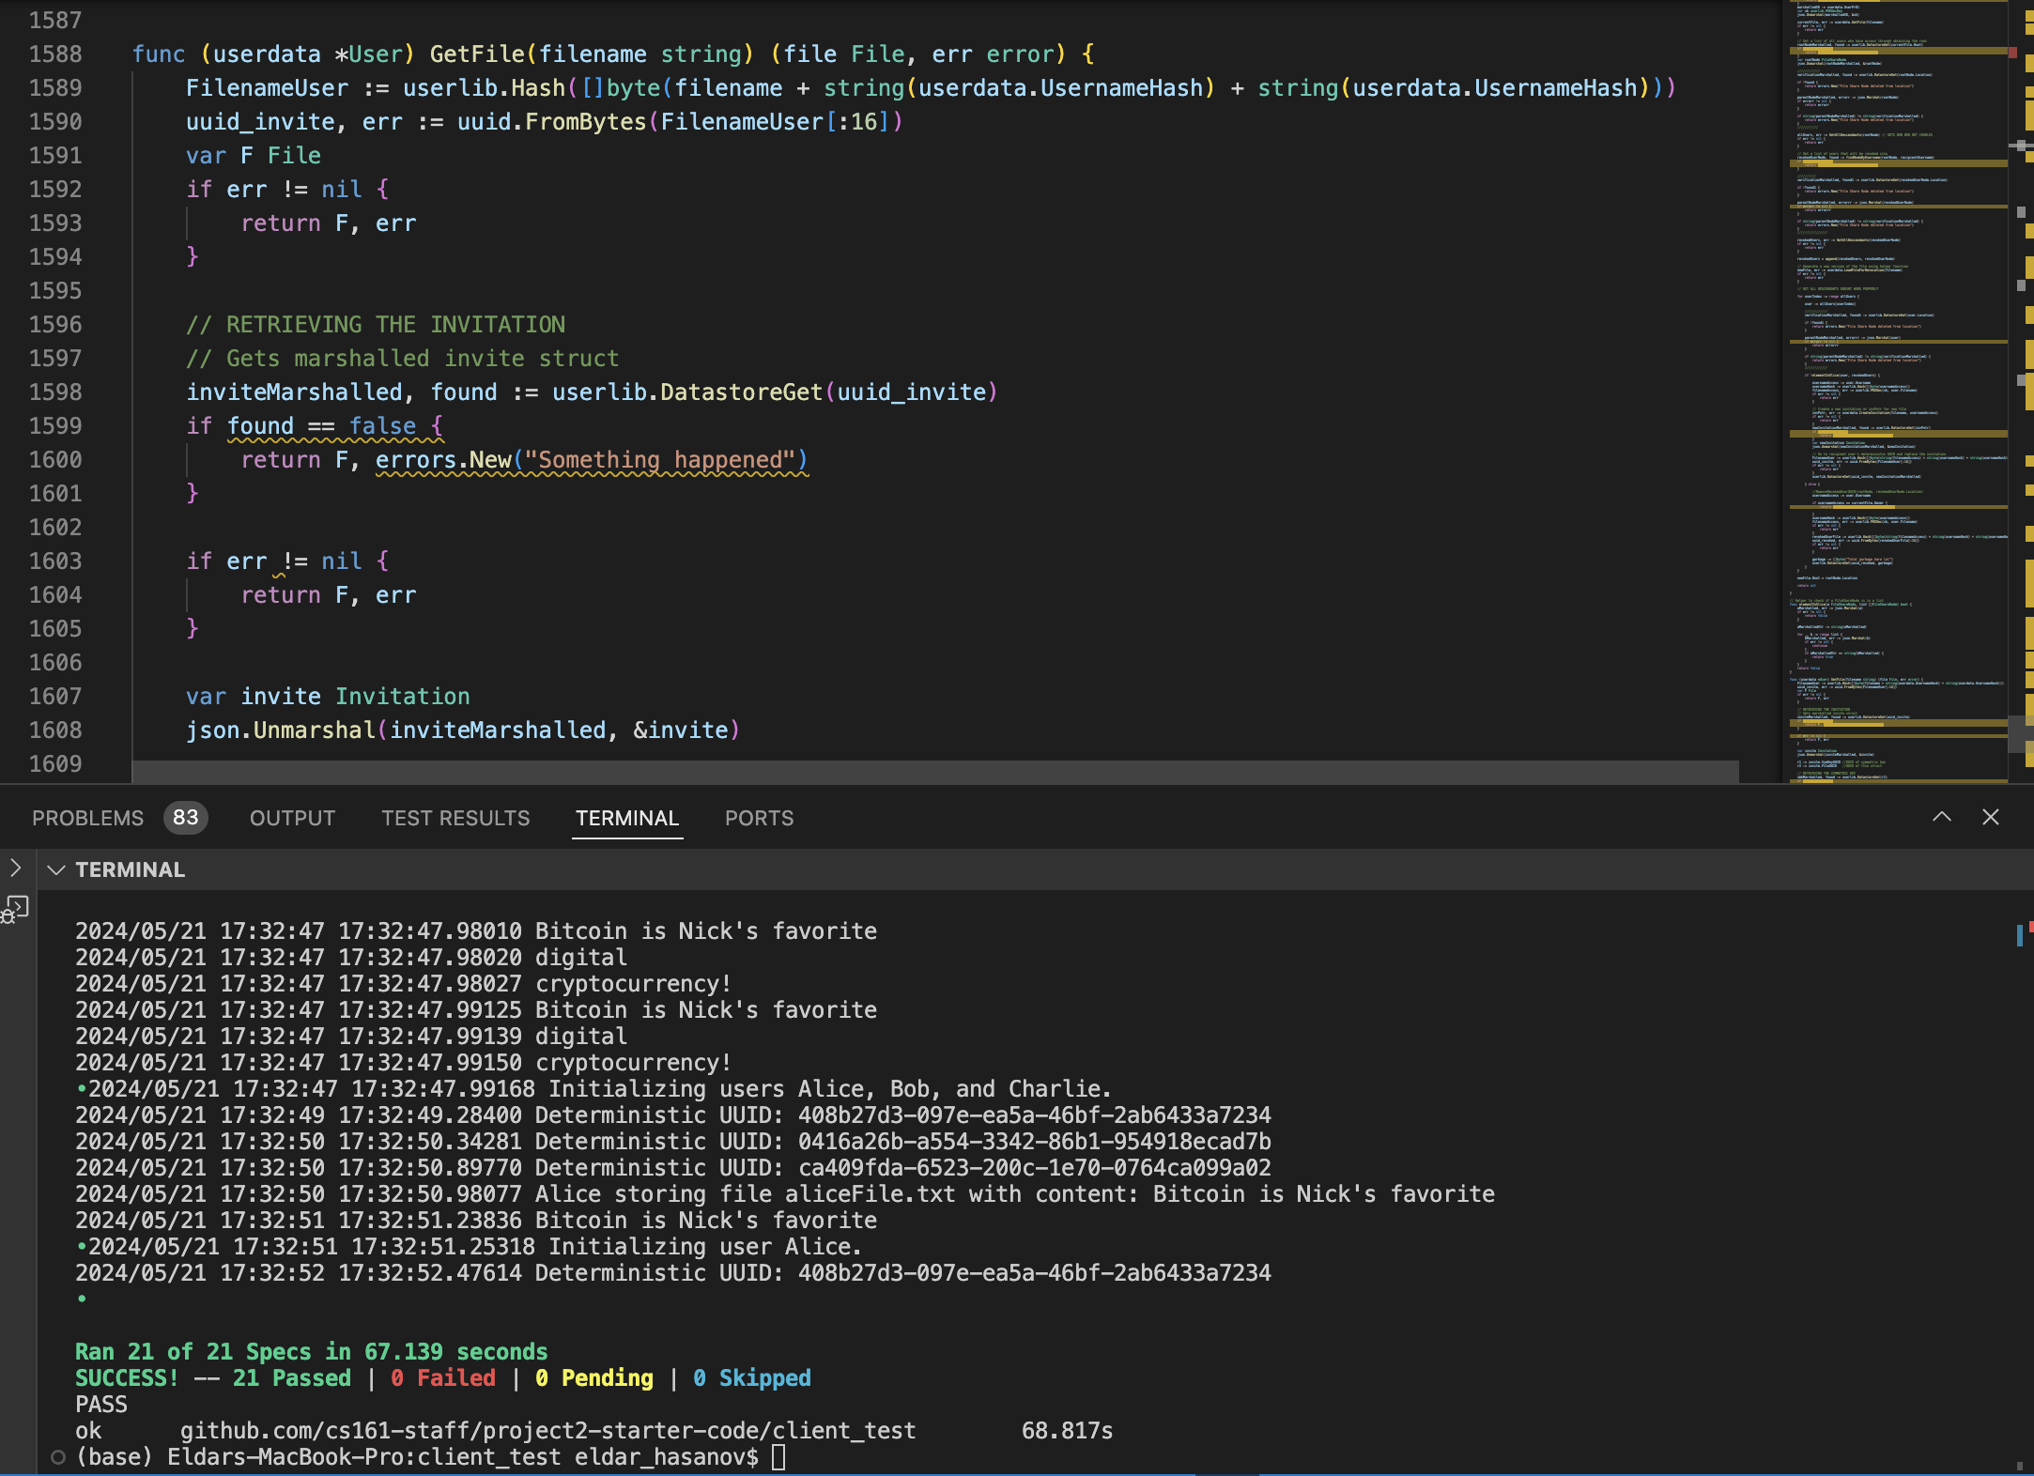
Task: Click line number 1588 in the gutter
Action: coord(55,54)
